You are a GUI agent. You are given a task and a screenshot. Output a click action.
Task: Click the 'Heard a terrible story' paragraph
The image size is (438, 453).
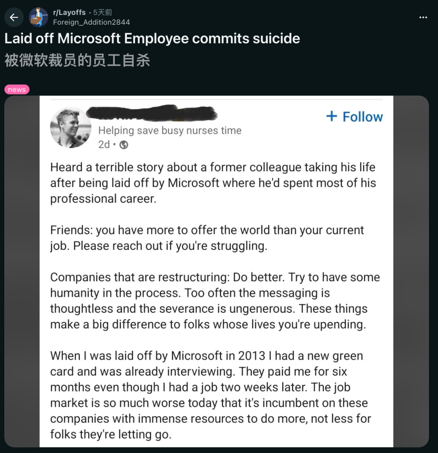[213, 183]
